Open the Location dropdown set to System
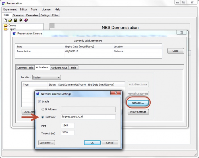This screenshot has height=158, width=199. pyautogui.click(x=46, y=77)
